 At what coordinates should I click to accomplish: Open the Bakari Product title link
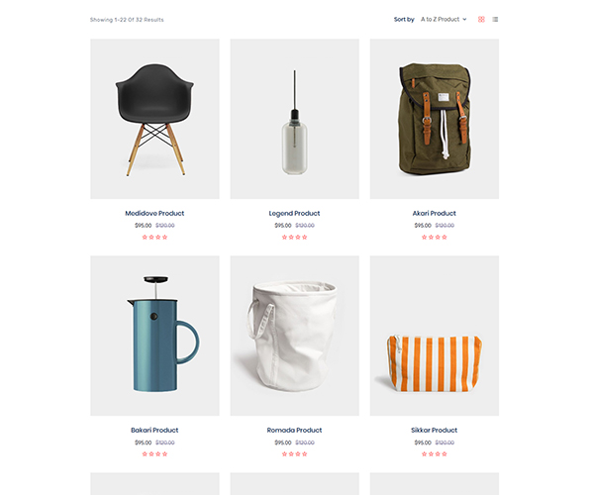pyautogui.click(x=154, y=431)
